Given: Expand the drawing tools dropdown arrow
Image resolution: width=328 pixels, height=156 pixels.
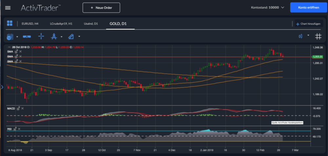Looking at the screenshot, I should pos(79,37).
